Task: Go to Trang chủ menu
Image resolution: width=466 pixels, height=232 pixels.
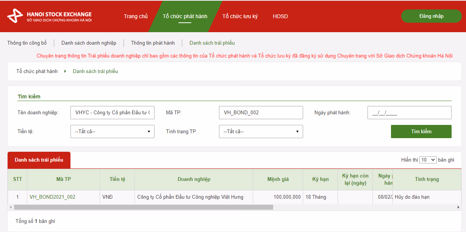Action: [x=136, y=16]
